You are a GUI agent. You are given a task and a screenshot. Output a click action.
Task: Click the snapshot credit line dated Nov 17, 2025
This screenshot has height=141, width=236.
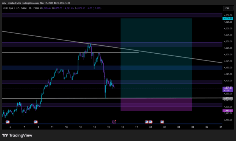[36, 3]
